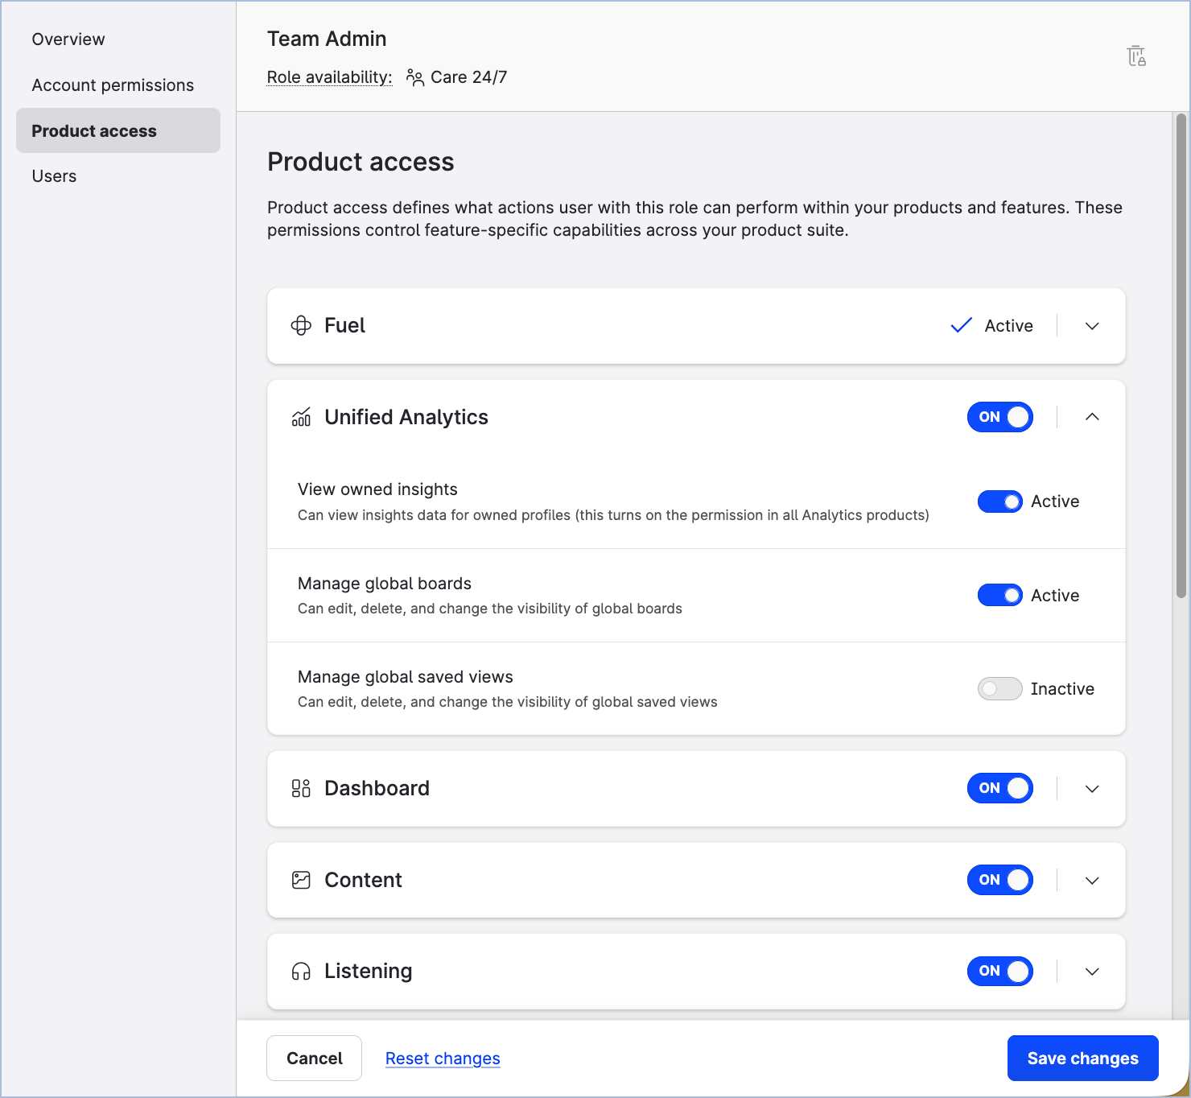This screenshot has height=1098, width=1191.
Task: Click the vertical scrollbar thumb
Action: (1181, 354)
